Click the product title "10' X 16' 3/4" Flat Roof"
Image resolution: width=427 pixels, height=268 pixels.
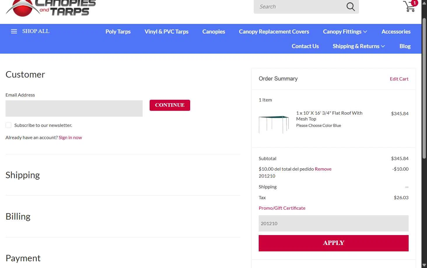coord(329,116)
